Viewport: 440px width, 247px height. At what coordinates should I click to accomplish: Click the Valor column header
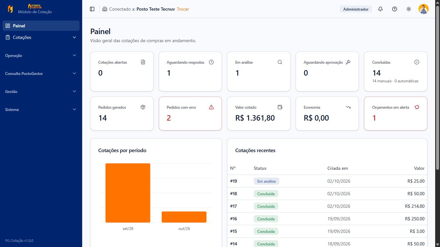(419, 168)
